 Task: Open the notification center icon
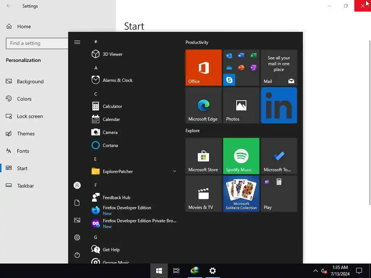(359, 271)
